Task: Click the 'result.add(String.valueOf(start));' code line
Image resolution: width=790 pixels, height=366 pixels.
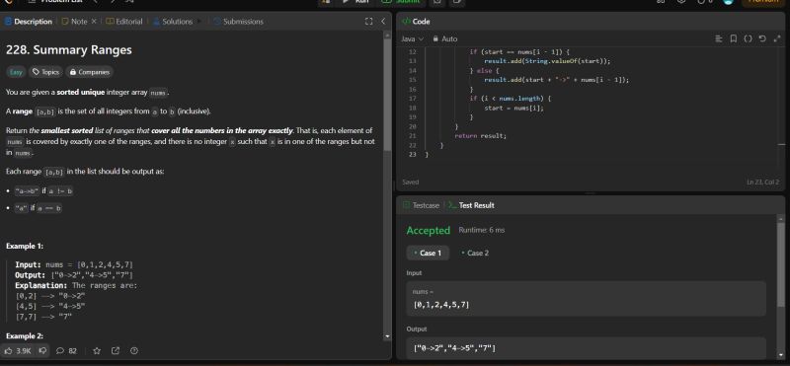Action: (547, 61)
